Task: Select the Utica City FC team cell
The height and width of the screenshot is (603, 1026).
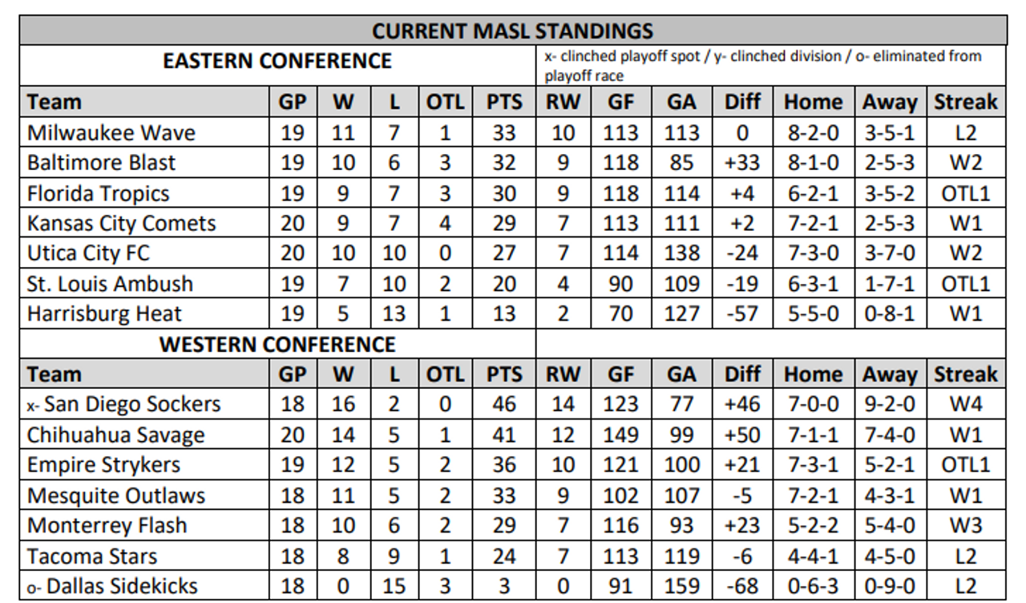Action: click(x=89, y=253)
